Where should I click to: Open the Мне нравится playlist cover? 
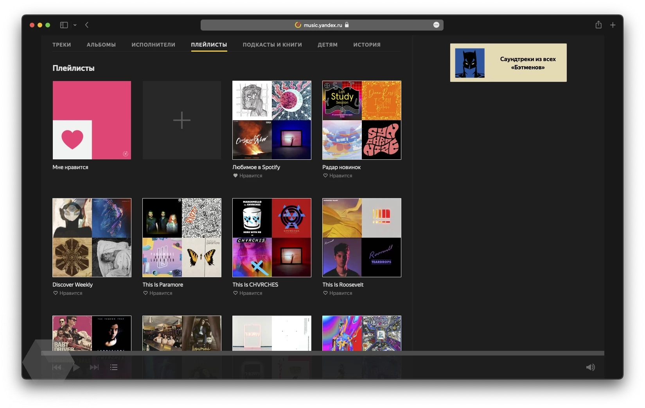click(x=92, y=120)
